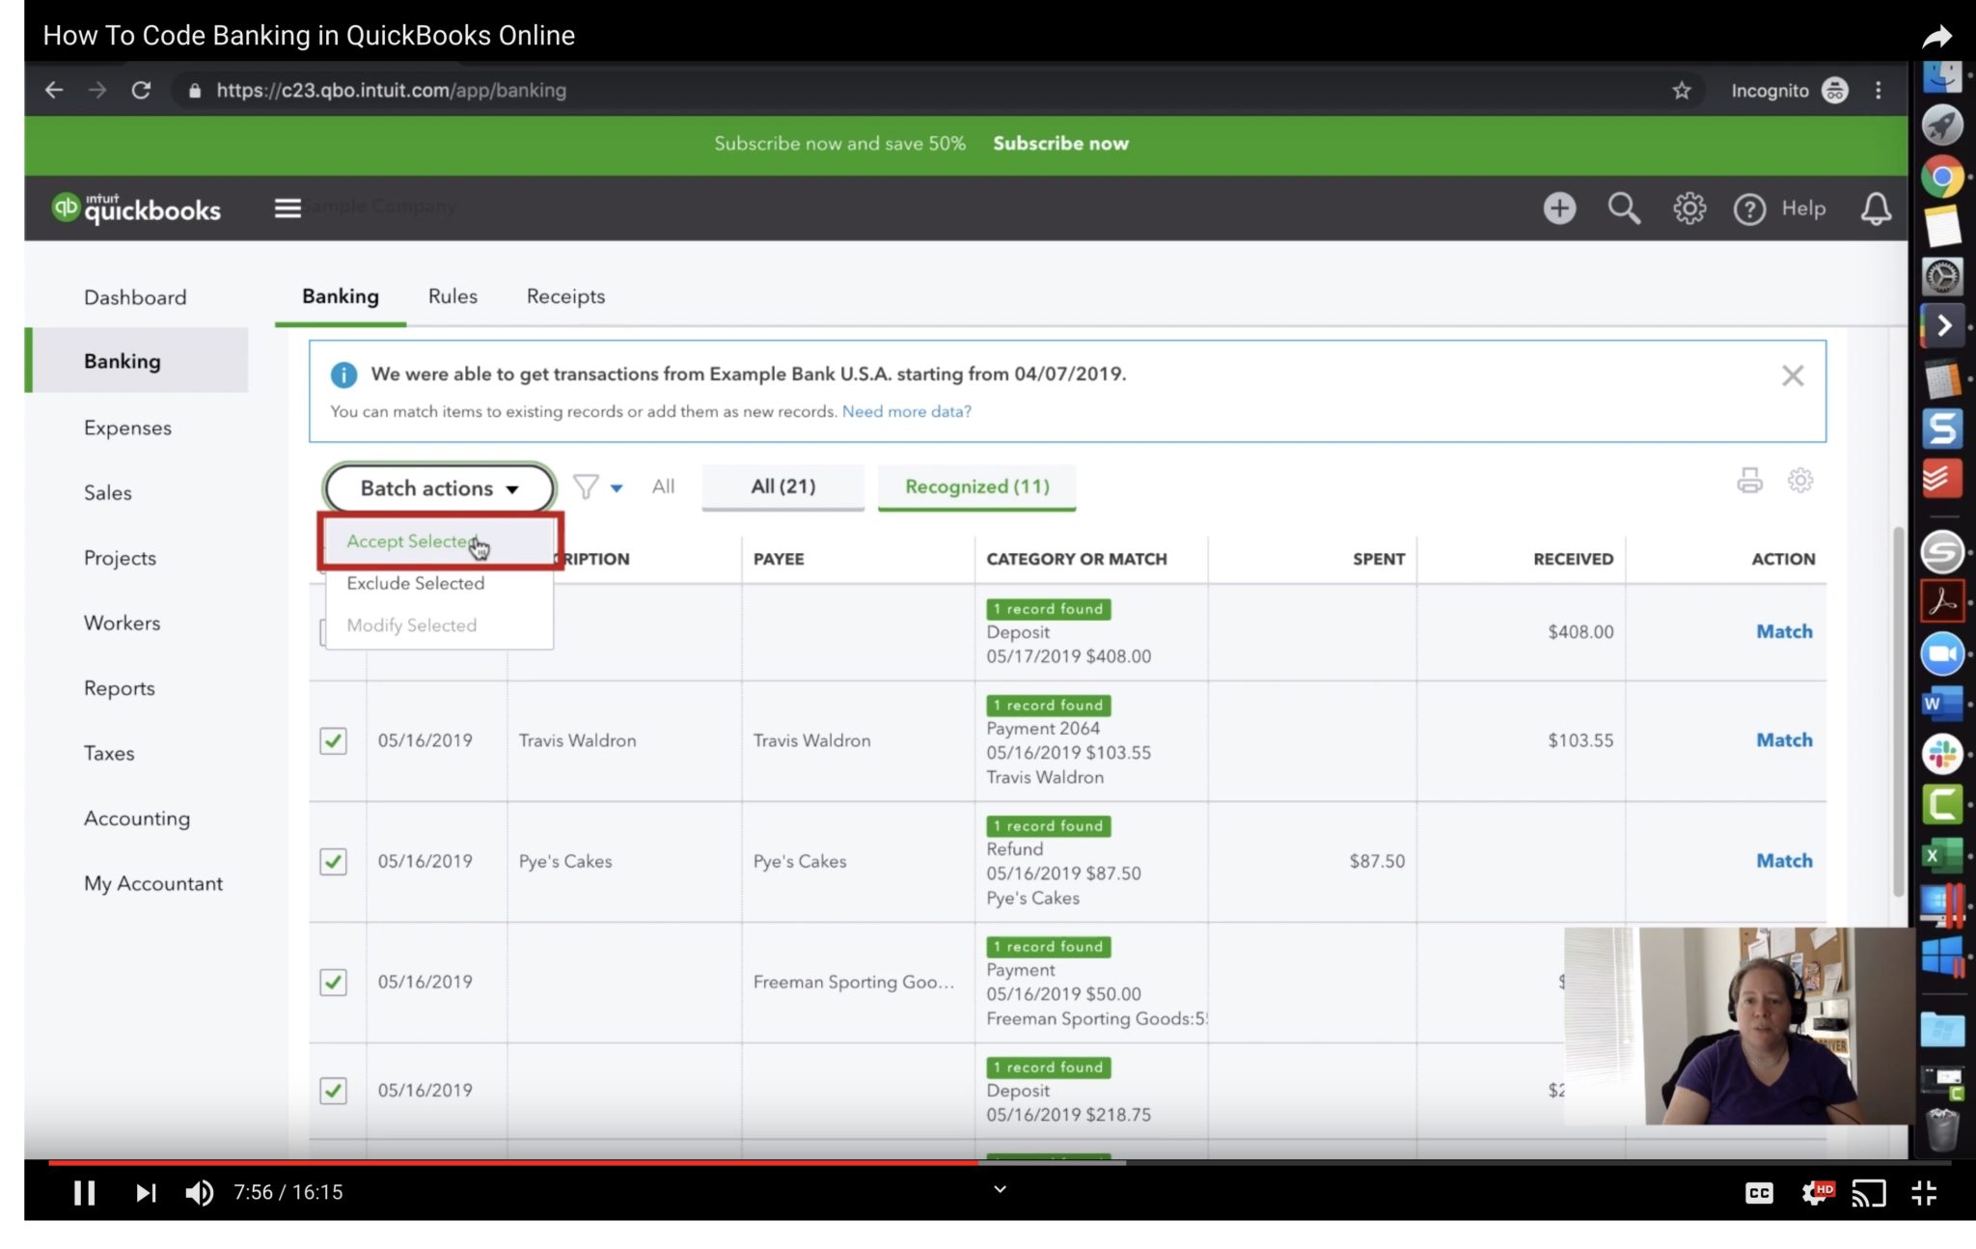The image size is (1976, 1249).
Task: Switch to the Receipts tab
Action: pyautogui.click(x=565, y=296)
